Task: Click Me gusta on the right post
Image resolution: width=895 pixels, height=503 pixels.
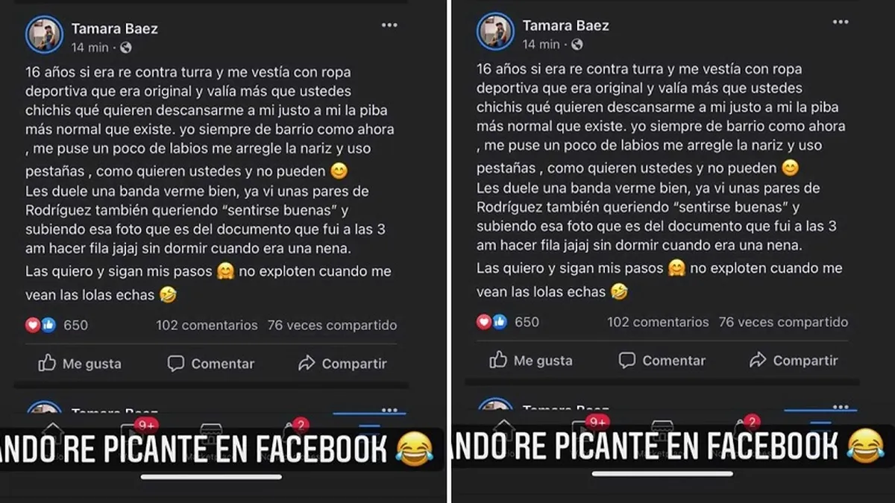Action: (530, 361)
